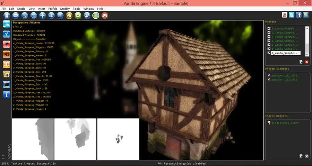Open the Window menu
The image size is (312, 166).
[x=89, y=9]
